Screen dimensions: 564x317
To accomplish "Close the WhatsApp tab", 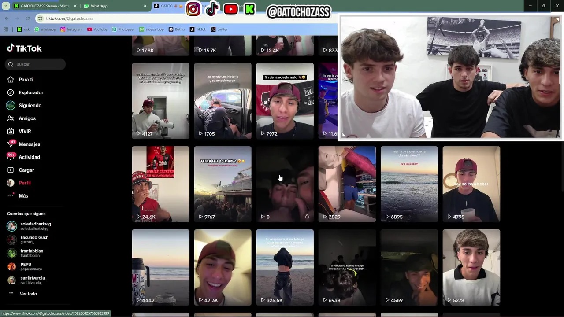I will click(145, 6).
